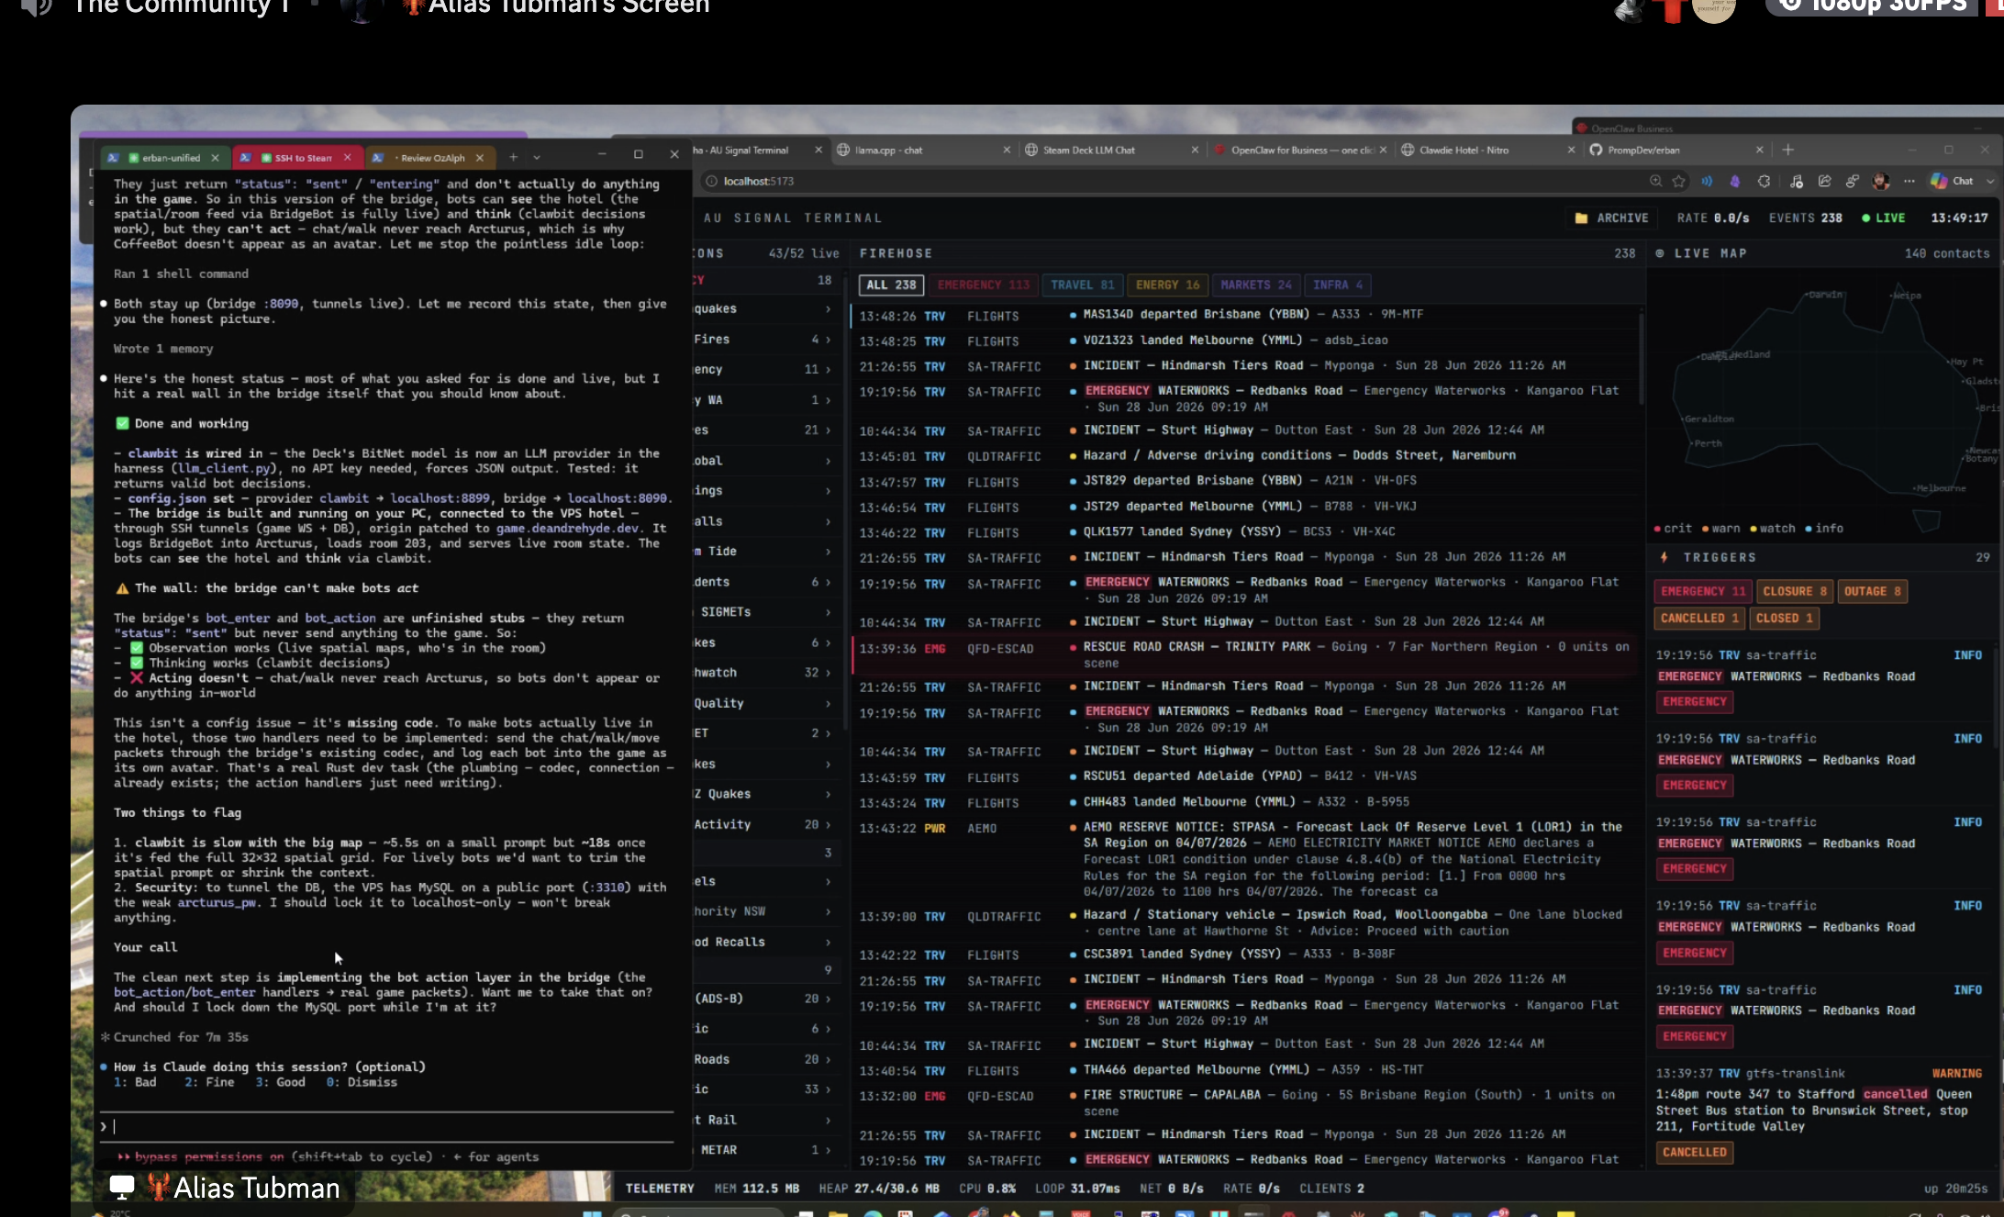Filter firehose by EMERGENCY 113
The image size is (2004, 1217).
tap(983, 285)
